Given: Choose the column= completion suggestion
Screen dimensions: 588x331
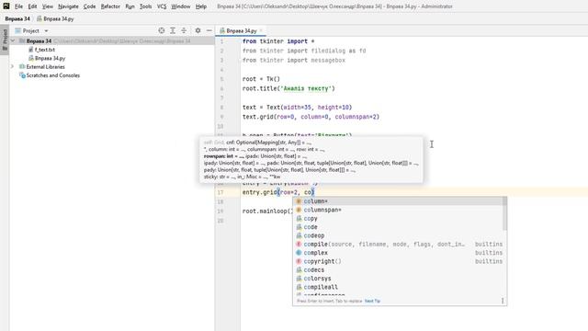Looking at the screenshot, I should coord(398,201).
